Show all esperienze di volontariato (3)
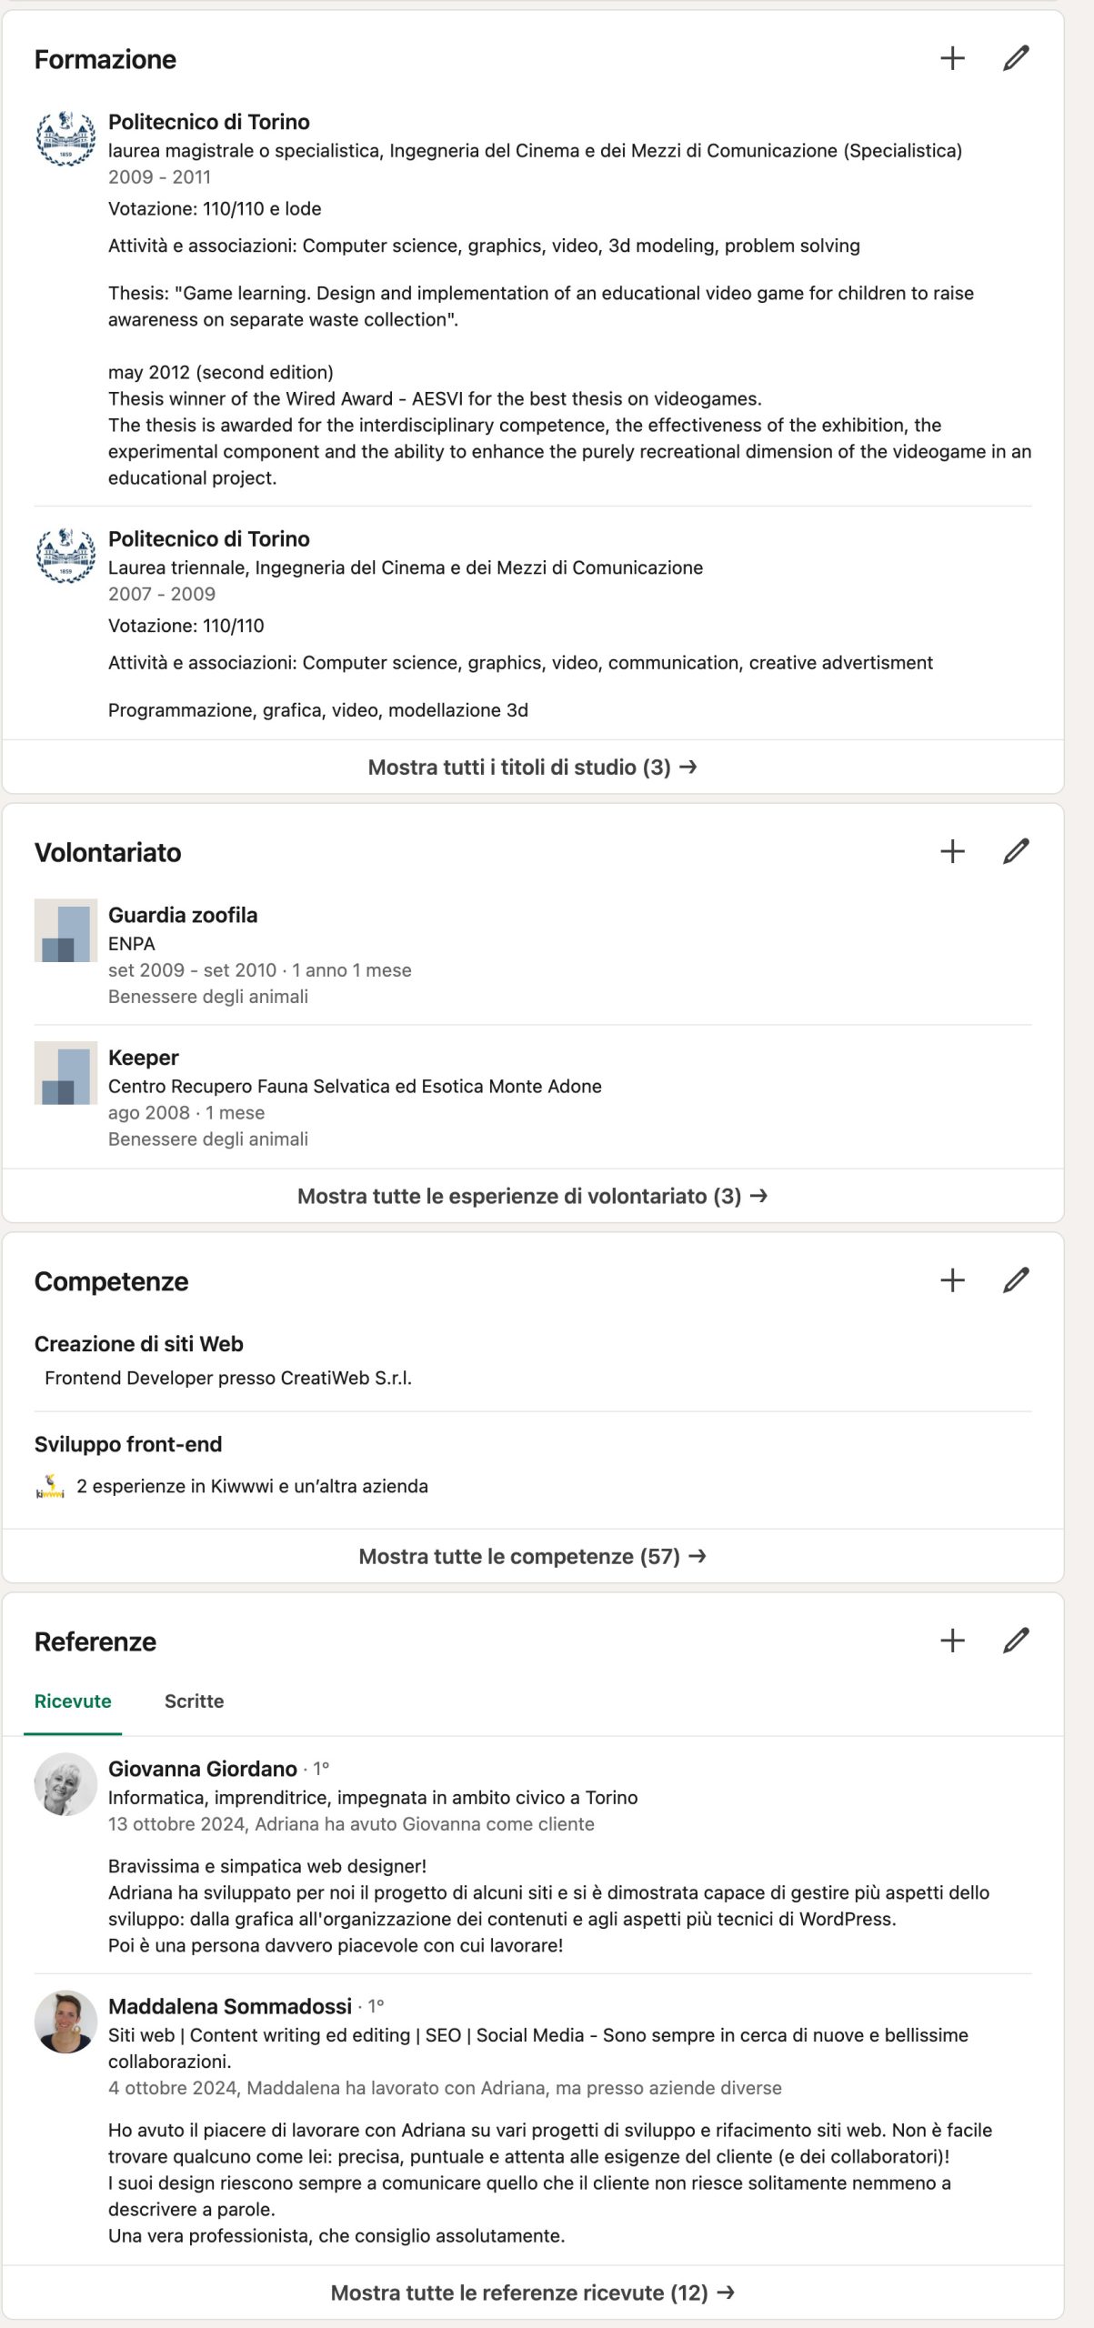This screenshot has height=2328, width=1094. (532, 1196)
